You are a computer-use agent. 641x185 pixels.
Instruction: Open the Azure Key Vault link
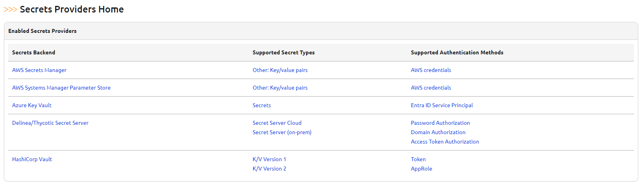click(x=32, y=105)
